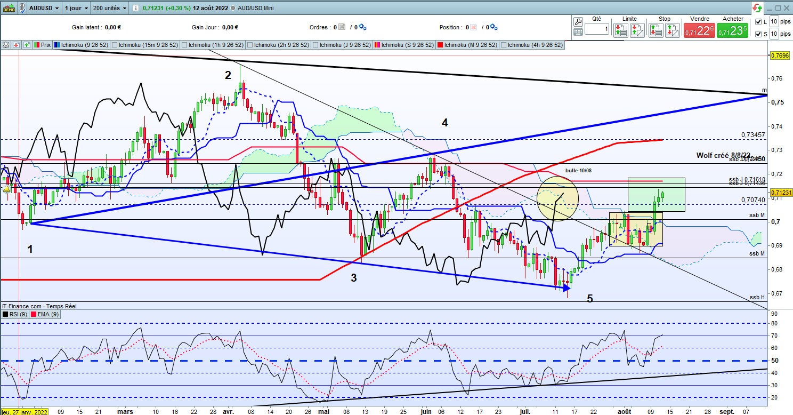Select the RSI (9) indicator label
This screenshot has height=415, width=793.
(16, 315)
